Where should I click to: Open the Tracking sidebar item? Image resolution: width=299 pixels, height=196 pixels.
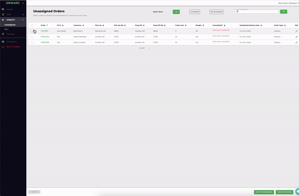(13, 34)
